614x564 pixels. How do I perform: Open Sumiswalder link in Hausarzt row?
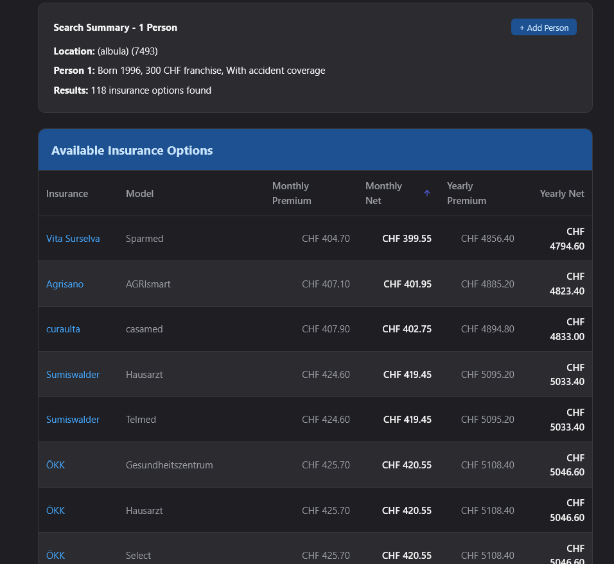[x=73, y=374]
